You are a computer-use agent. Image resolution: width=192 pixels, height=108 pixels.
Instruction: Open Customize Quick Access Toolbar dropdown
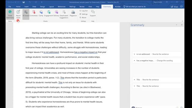42,2
